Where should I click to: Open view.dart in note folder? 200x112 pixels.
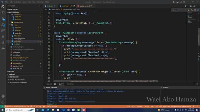click(18, 33)
